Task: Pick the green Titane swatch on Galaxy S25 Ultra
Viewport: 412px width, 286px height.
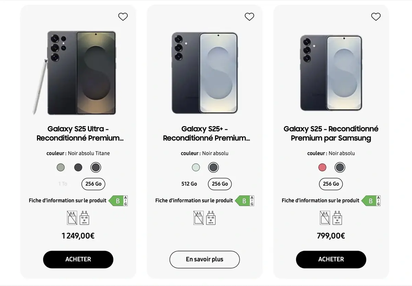Action: pyautogui.click(x=60, y=167)
